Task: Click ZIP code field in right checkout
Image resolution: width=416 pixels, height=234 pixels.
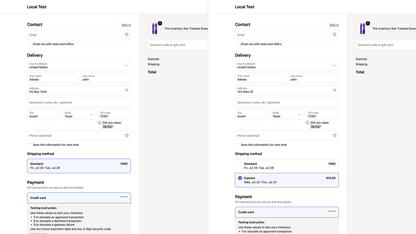Action: coord(322,115)
